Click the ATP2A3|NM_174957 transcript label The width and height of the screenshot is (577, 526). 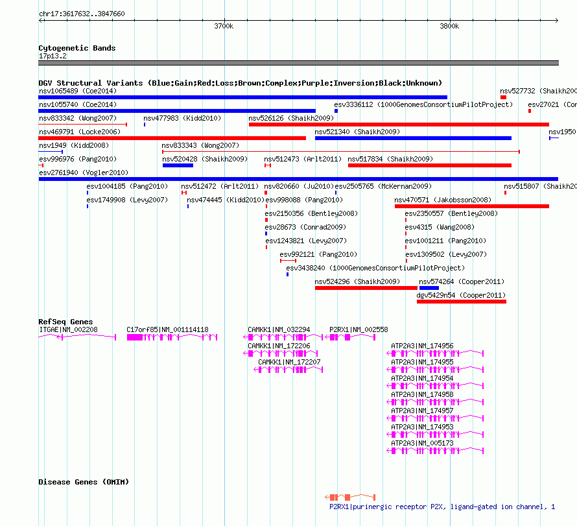tap(422, 411)
